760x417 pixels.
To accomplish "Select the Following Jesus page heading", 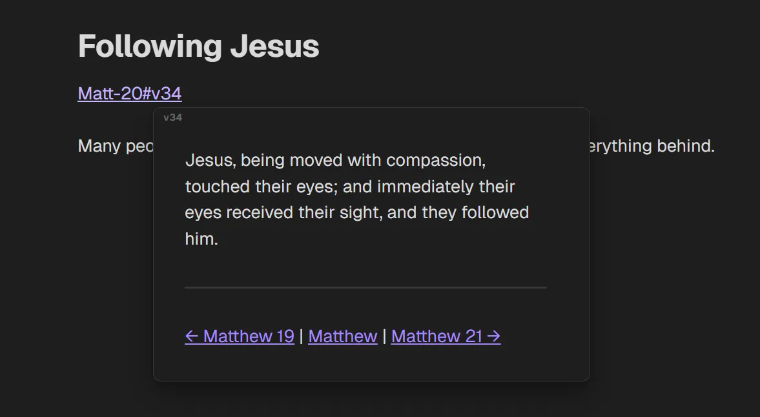I will pos(198,45).
